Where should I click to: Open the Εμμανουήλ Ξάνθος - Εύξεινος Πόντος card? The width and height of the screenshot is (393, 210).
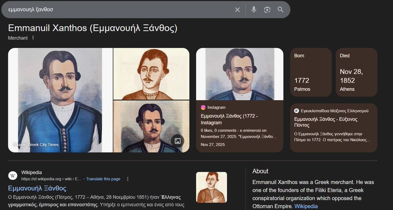[334, 128]
